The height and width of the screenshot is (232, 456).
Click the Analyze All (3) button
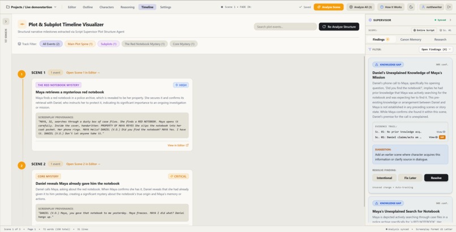tap(360, 7)
